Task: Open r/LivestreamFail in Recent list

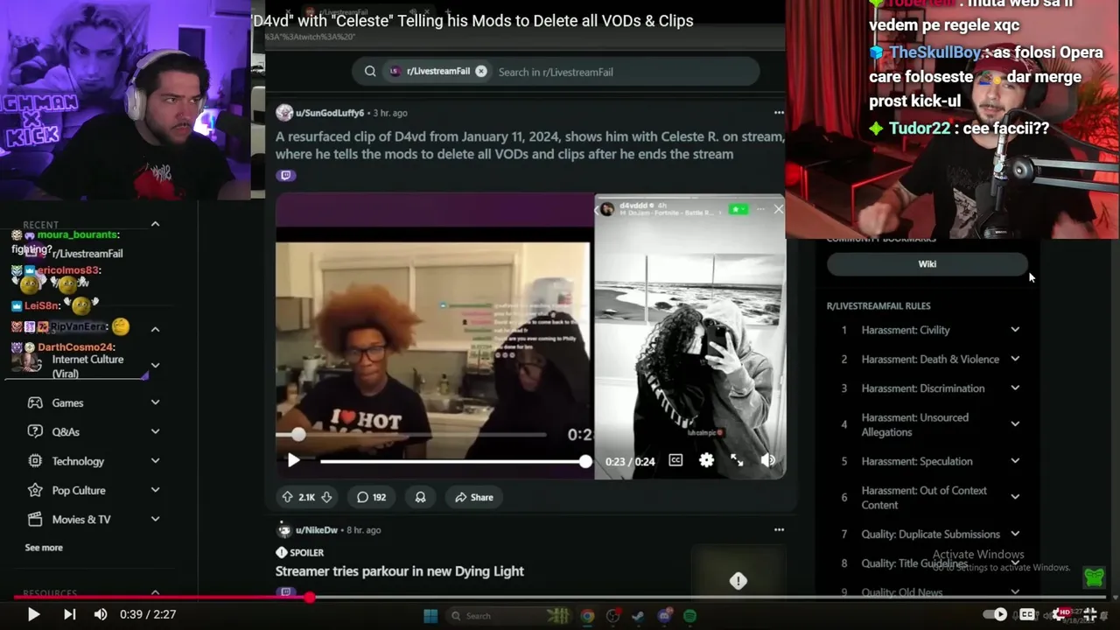Action: tap(87, 254)
